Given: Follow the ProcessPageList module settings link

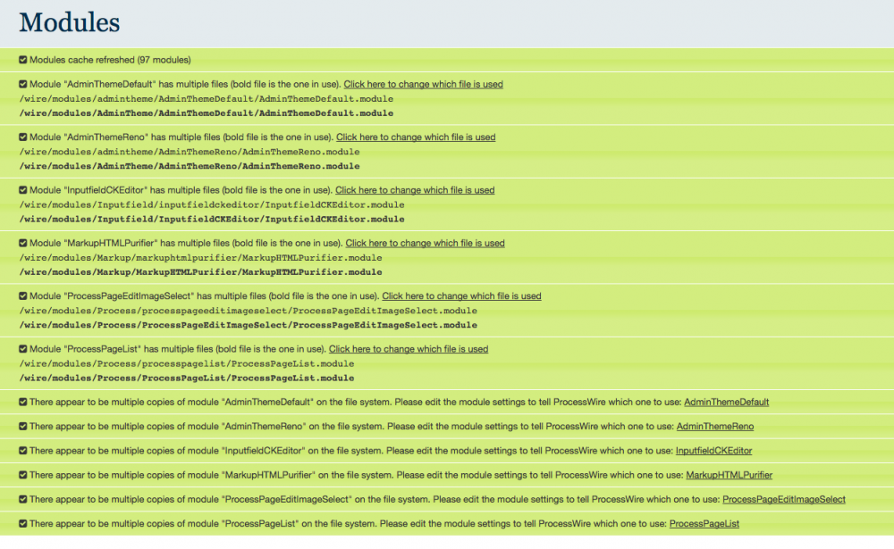Looking at the screenshot, I should coord(704,524).
